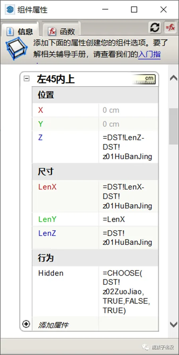Click the plus icon beside 添加属性

26,324
